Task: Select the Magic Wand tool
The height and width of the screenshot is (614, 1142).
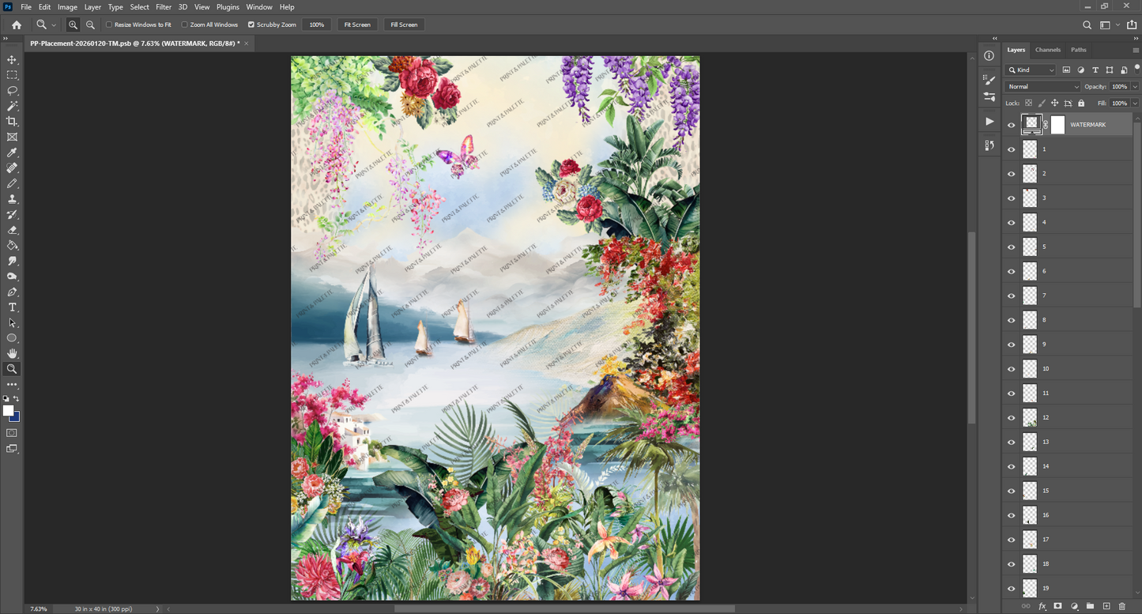Action: (12, 106)
